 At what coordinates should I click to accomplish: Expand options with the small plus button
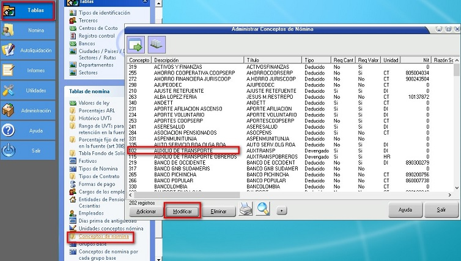281,210
